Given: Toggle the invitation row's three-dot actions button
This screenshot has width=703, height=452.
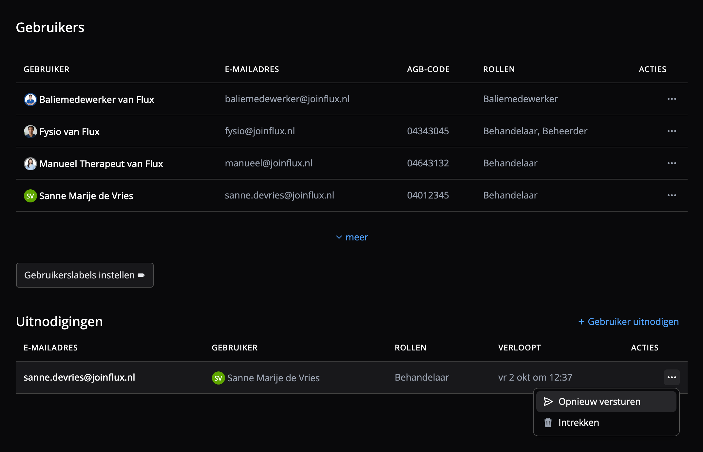Looking at the screenshot, I should (672, 377).
